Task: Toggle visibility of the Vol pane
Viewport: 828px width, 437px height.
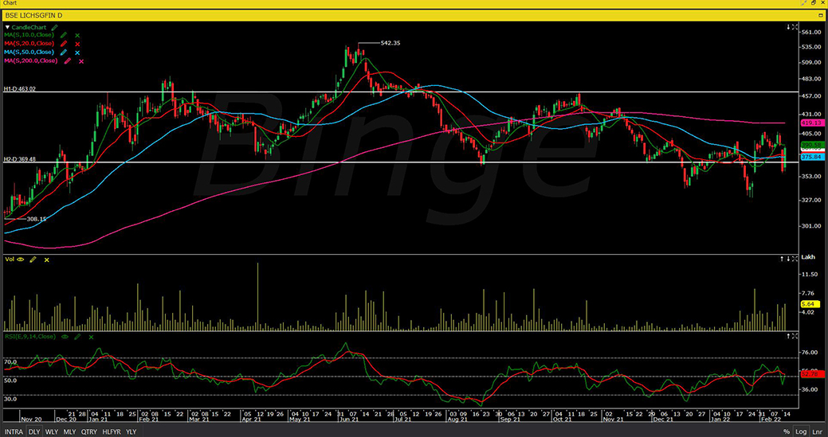Action: (22, 259)
